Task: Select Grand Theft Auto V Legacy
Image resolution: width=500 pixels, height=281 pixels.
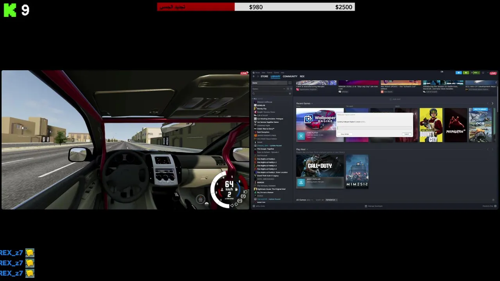Action: tap(268, 176)
